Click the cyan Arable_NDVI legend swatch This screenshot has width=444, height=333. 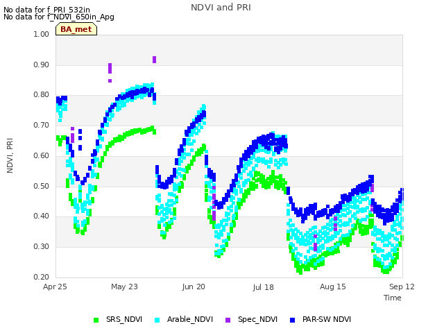(157, 320)
